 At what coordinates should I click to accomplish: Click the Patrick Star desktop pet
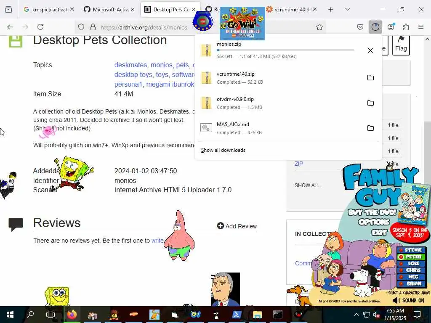point(179,236)
